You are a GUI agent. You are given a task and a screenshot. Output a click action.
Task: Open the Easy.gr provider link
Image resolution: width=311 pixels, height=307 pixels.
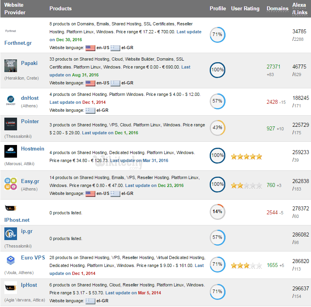click(30, 181)
